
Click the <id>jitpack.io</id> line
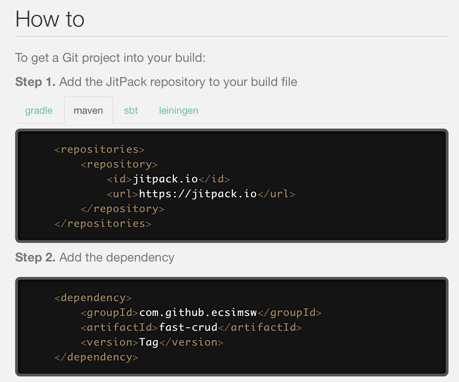pyautogui.click(x=168, y=179)
